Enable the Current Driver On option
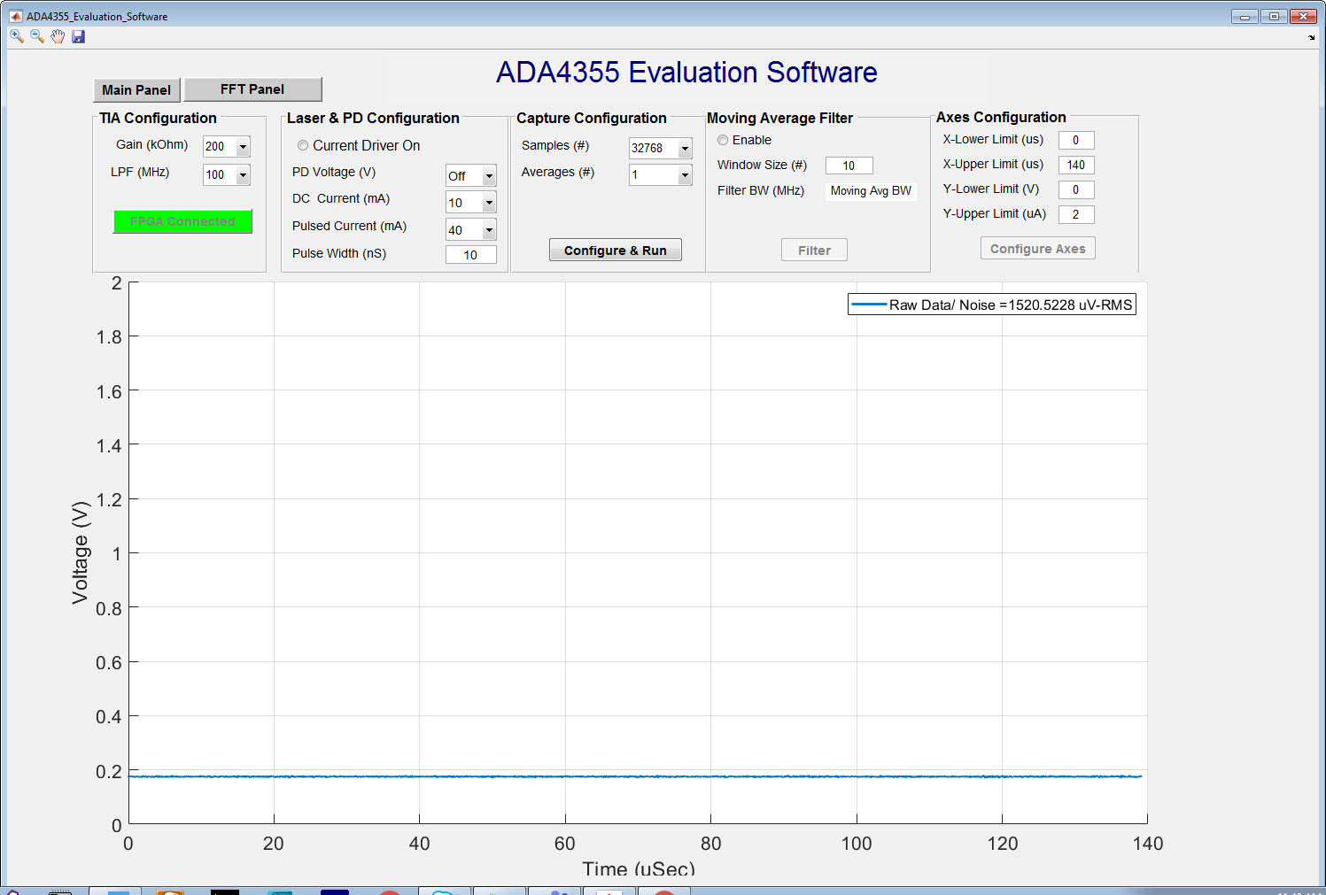 click(x=303, y=145)
